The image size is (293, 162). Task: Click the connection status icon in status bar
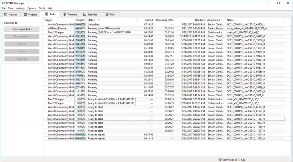220,159
